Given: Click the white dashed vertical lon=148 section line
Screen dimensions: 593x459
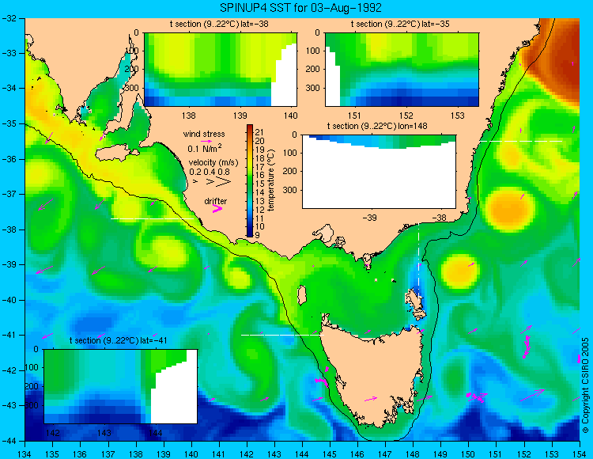Looking at the screenshot, I should tap(418, 261).
